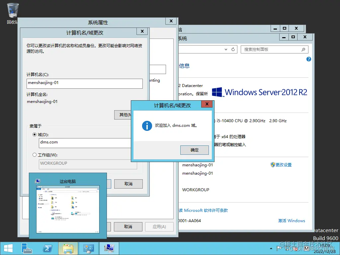Launch PowerShell from the taskbar
Image resolution: width=340 pixels, height=255 pixels.
pos(47,248)
